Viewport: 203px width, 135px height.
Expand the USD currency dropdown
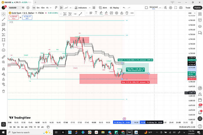[x=192, y=13]
